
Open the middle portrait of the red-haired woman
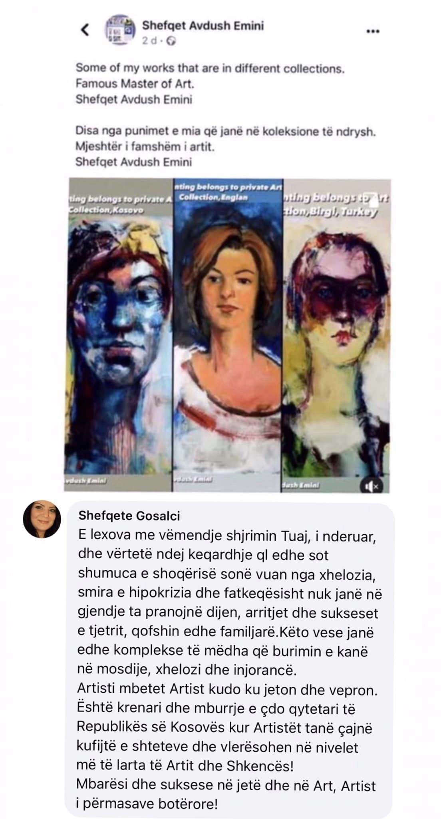(228, 335)
